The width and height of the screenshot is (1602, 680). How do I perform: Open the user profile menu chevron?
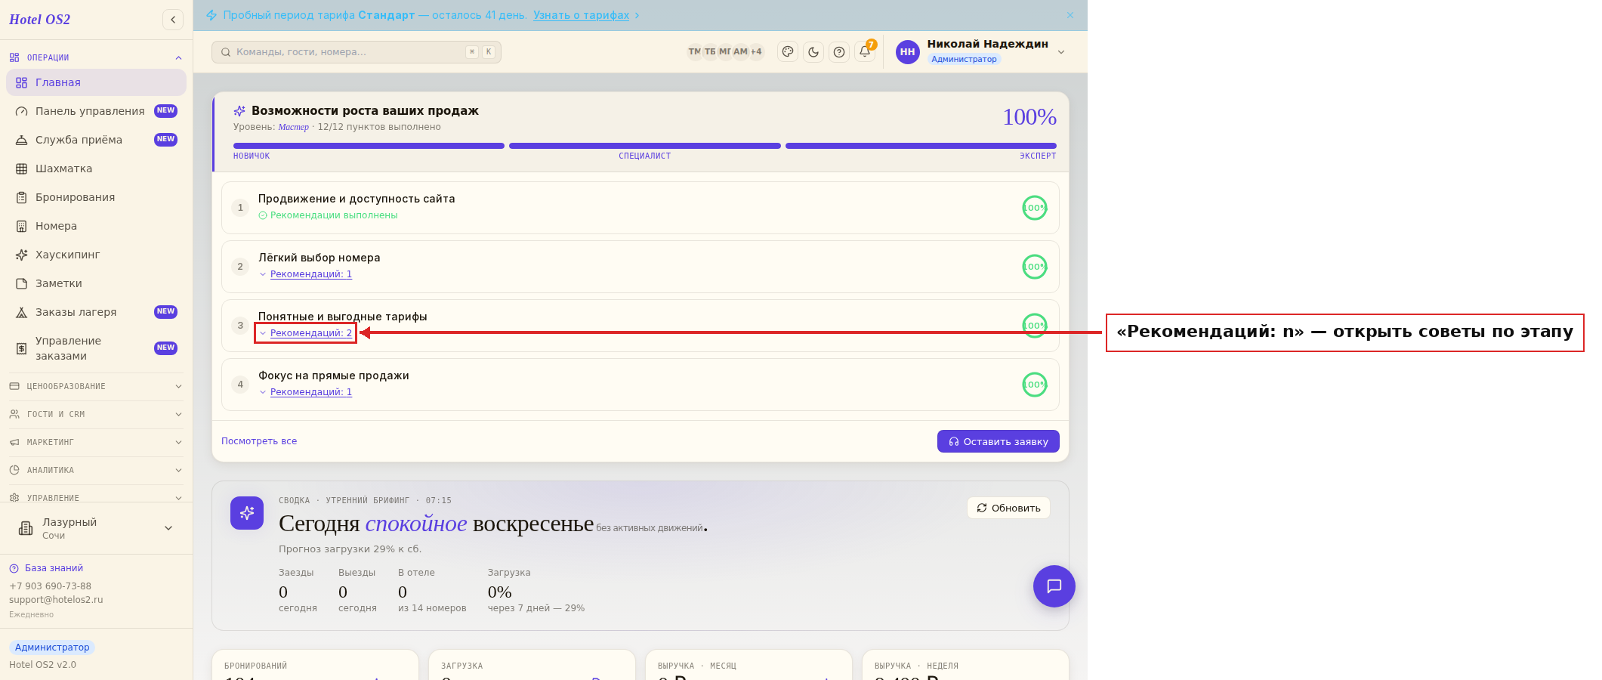1061,52
